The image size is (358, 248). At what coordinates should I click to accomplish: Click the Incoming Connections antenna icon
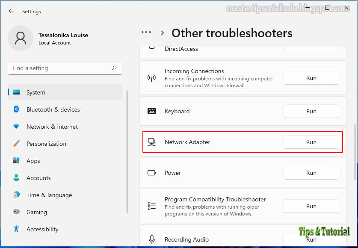(x=152, y=78)
